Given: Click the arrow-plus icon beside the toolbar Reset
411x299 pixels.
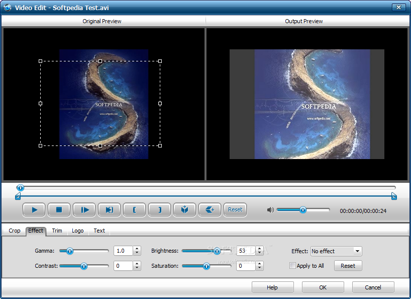Looking at the screenshot, I should [210, 210].
